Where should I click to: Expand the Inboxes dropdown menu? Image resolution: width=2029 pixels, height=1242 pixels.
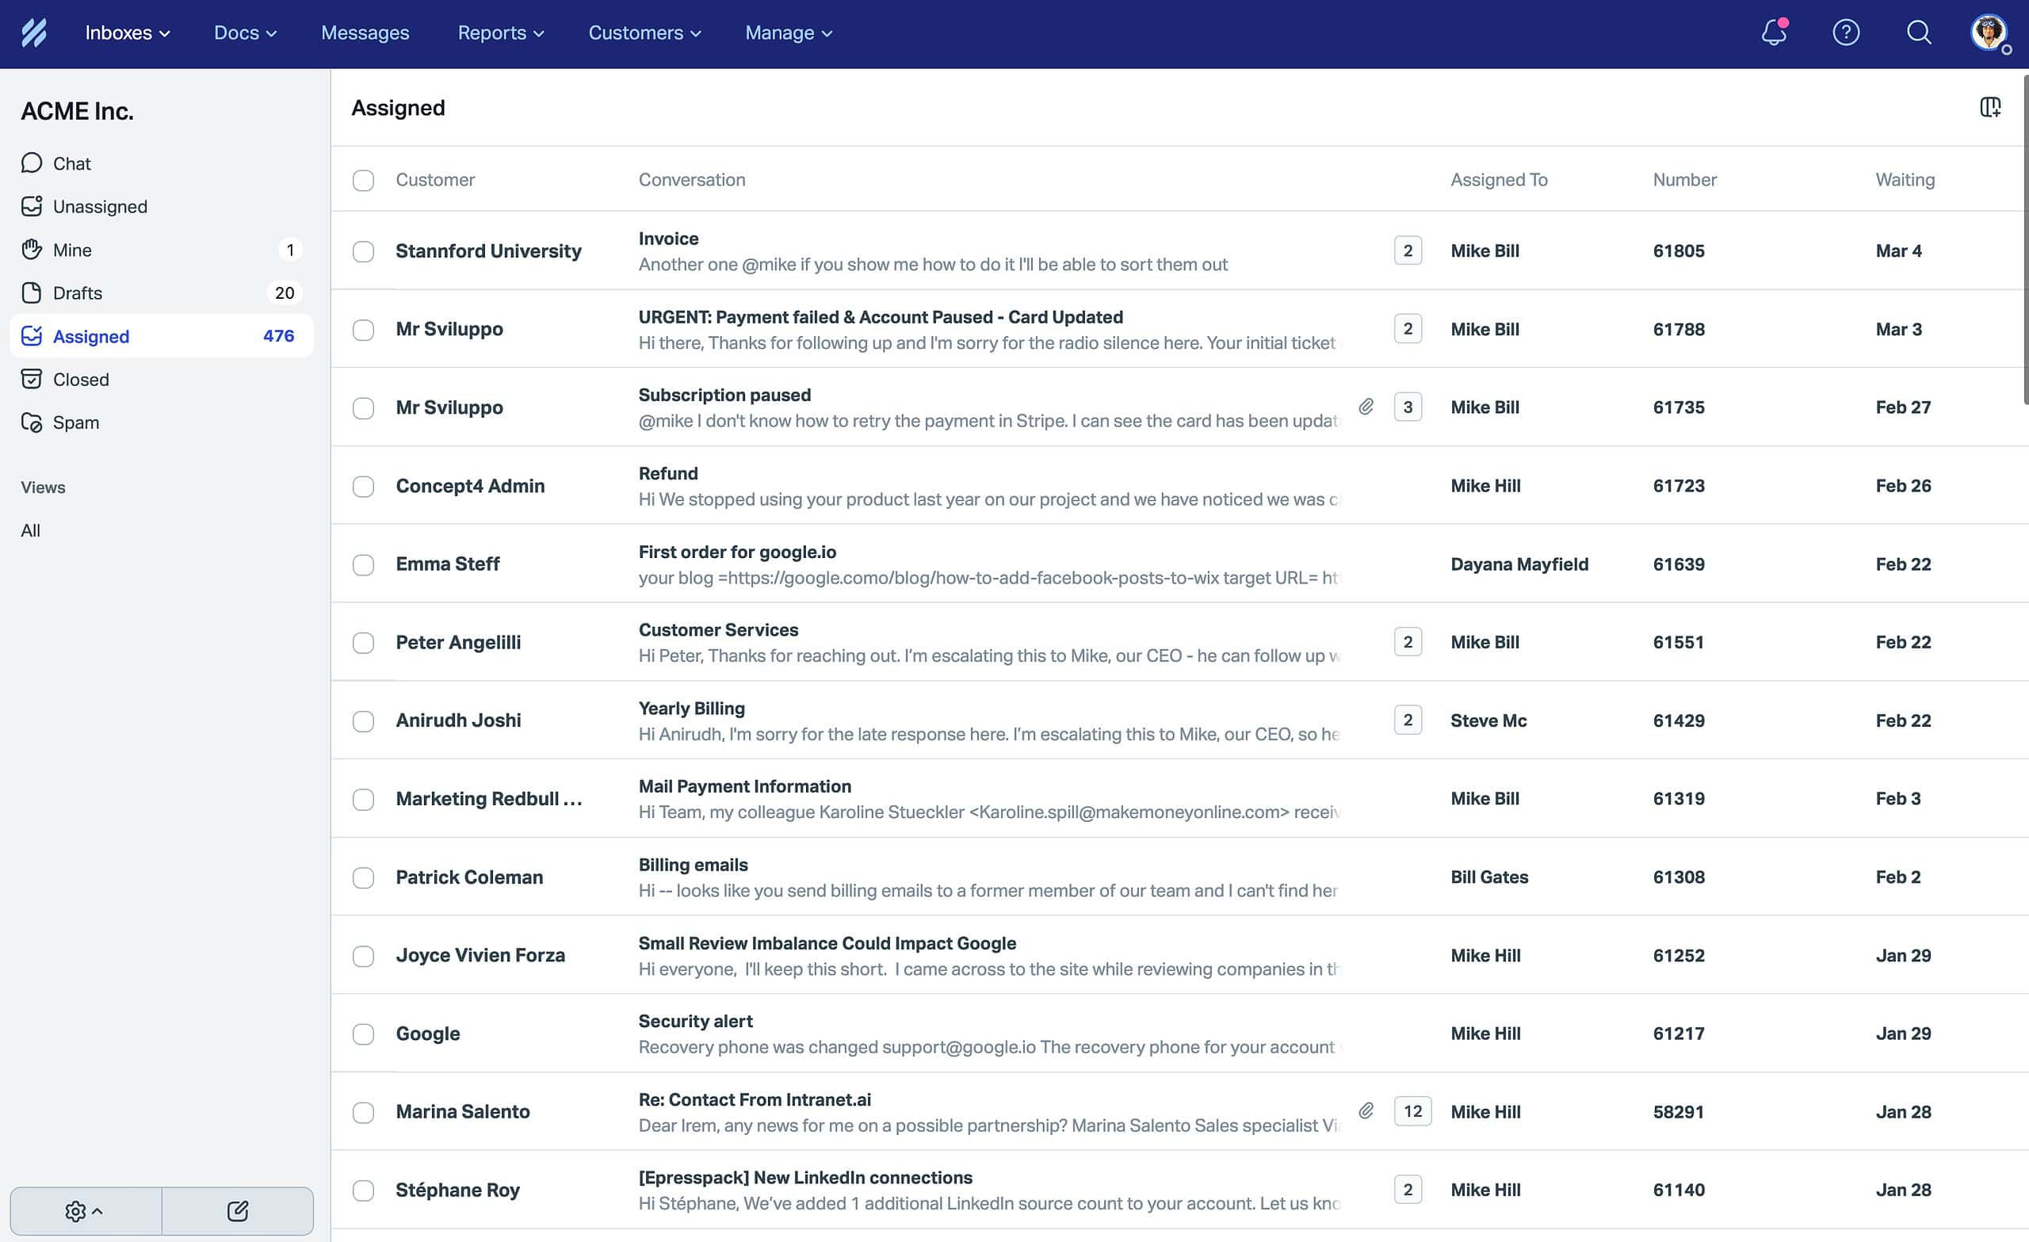coord(127,33)
